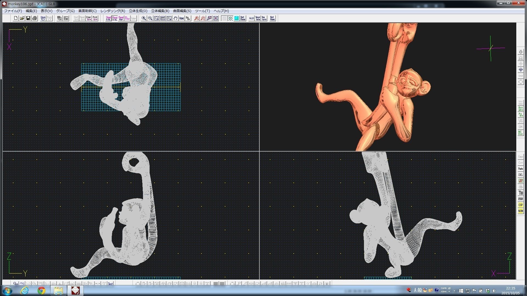Viewport: 527px width, 296px height.
Task: Open Google Chrome from the taskbar
Action: click(41, 290)
